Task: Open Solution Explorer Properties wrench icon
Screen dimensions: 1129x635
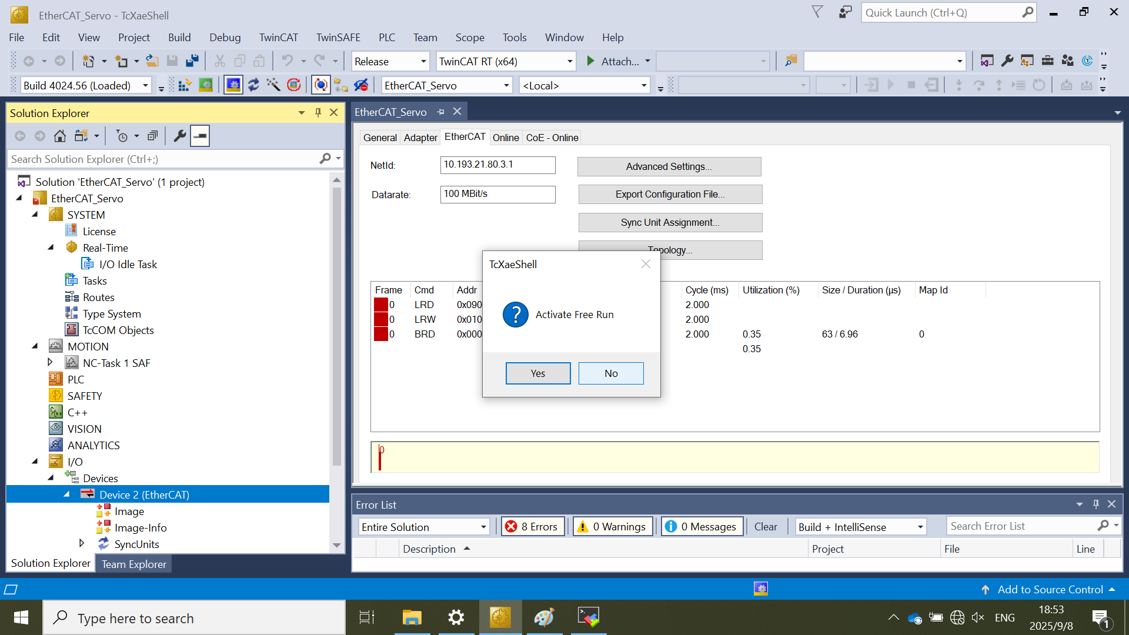Action: [x=180, y=136]
